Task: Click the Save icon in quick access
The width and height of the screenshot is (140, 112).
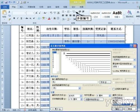Action: coord(6,2)
